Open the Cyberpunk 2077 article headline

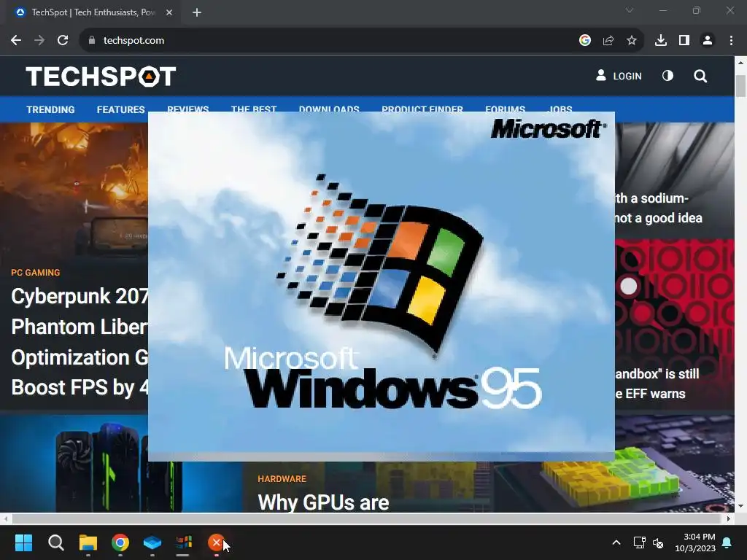click(80, 341)
